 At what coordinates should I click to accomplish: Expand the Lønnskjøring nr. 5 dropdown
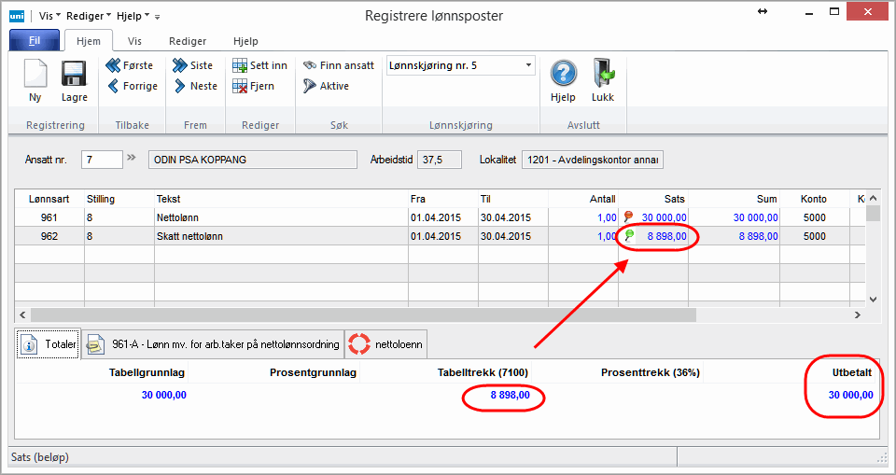[x=528, y=65]
